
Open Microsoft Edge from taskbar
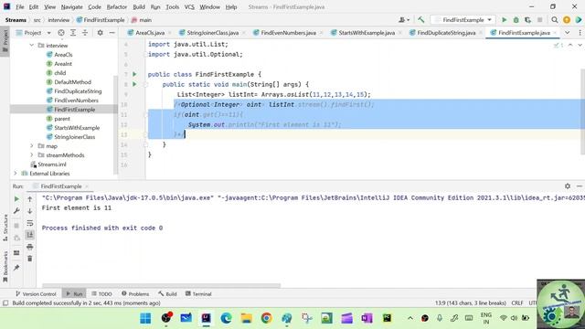point(226,318)
